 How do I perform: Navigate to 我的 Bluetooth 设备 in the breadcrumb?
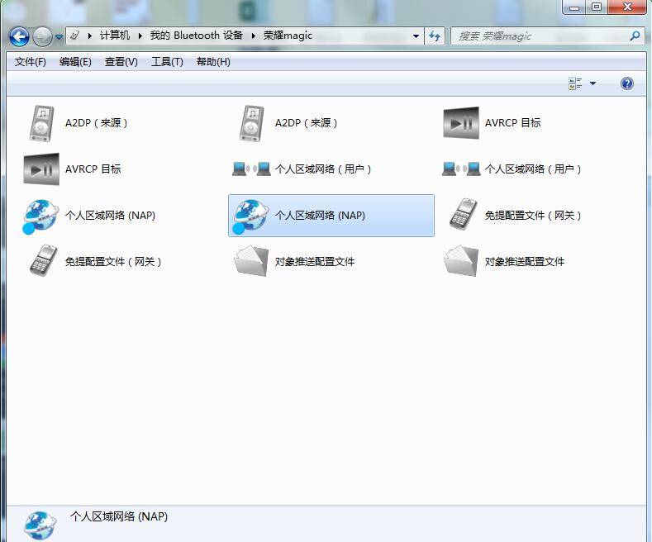(x=196, y=36)
